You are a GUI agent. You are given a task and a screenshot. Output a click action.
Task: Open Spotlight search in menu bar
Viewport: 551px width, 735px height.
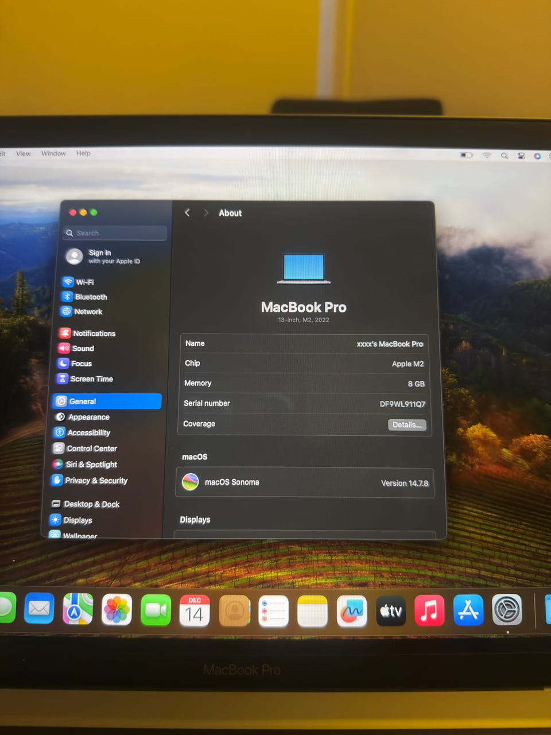tap(504, 156)
